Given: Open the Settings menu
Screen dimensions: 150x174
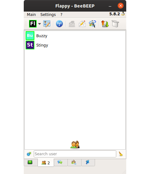Looking at the screenshot, I should (x=48, y=15).
